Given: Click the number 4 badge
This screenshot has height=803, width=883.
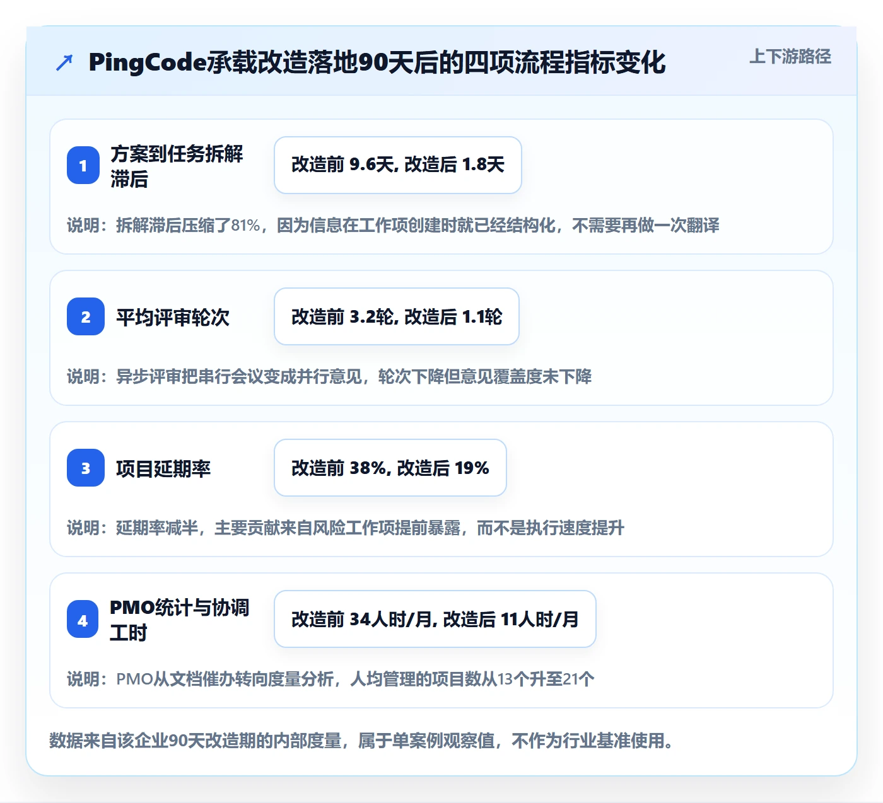Looking at the screenshot, I should point(83,619).
